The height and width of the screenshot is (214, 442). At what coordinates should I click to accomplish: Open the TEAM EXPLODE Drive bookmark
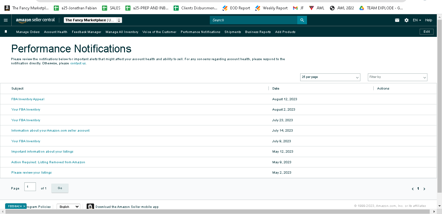tap(381, 8)
